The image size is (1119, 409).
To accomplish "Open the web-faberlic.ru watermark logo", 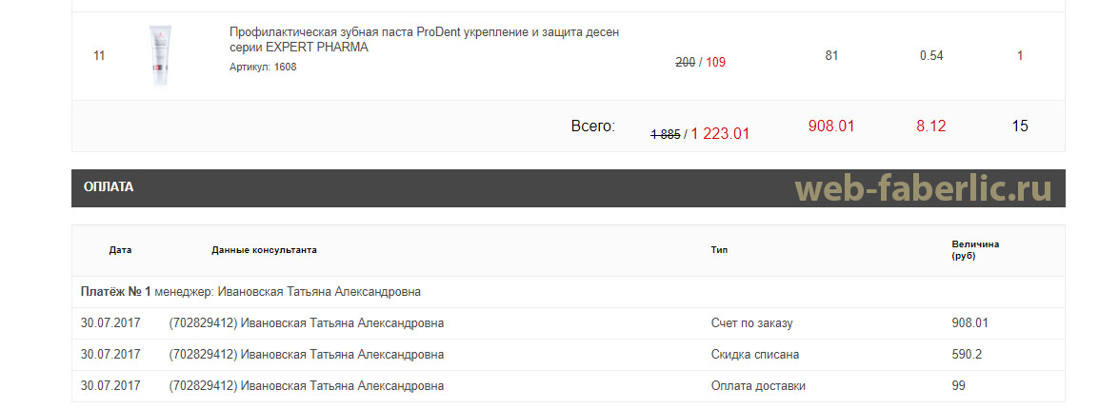I will click(924, 188).
